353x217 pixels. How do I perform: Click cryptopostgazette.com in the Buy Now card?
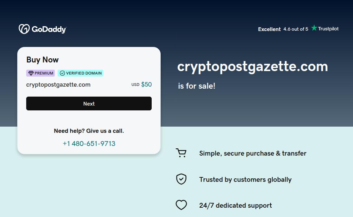click(58, 85)
